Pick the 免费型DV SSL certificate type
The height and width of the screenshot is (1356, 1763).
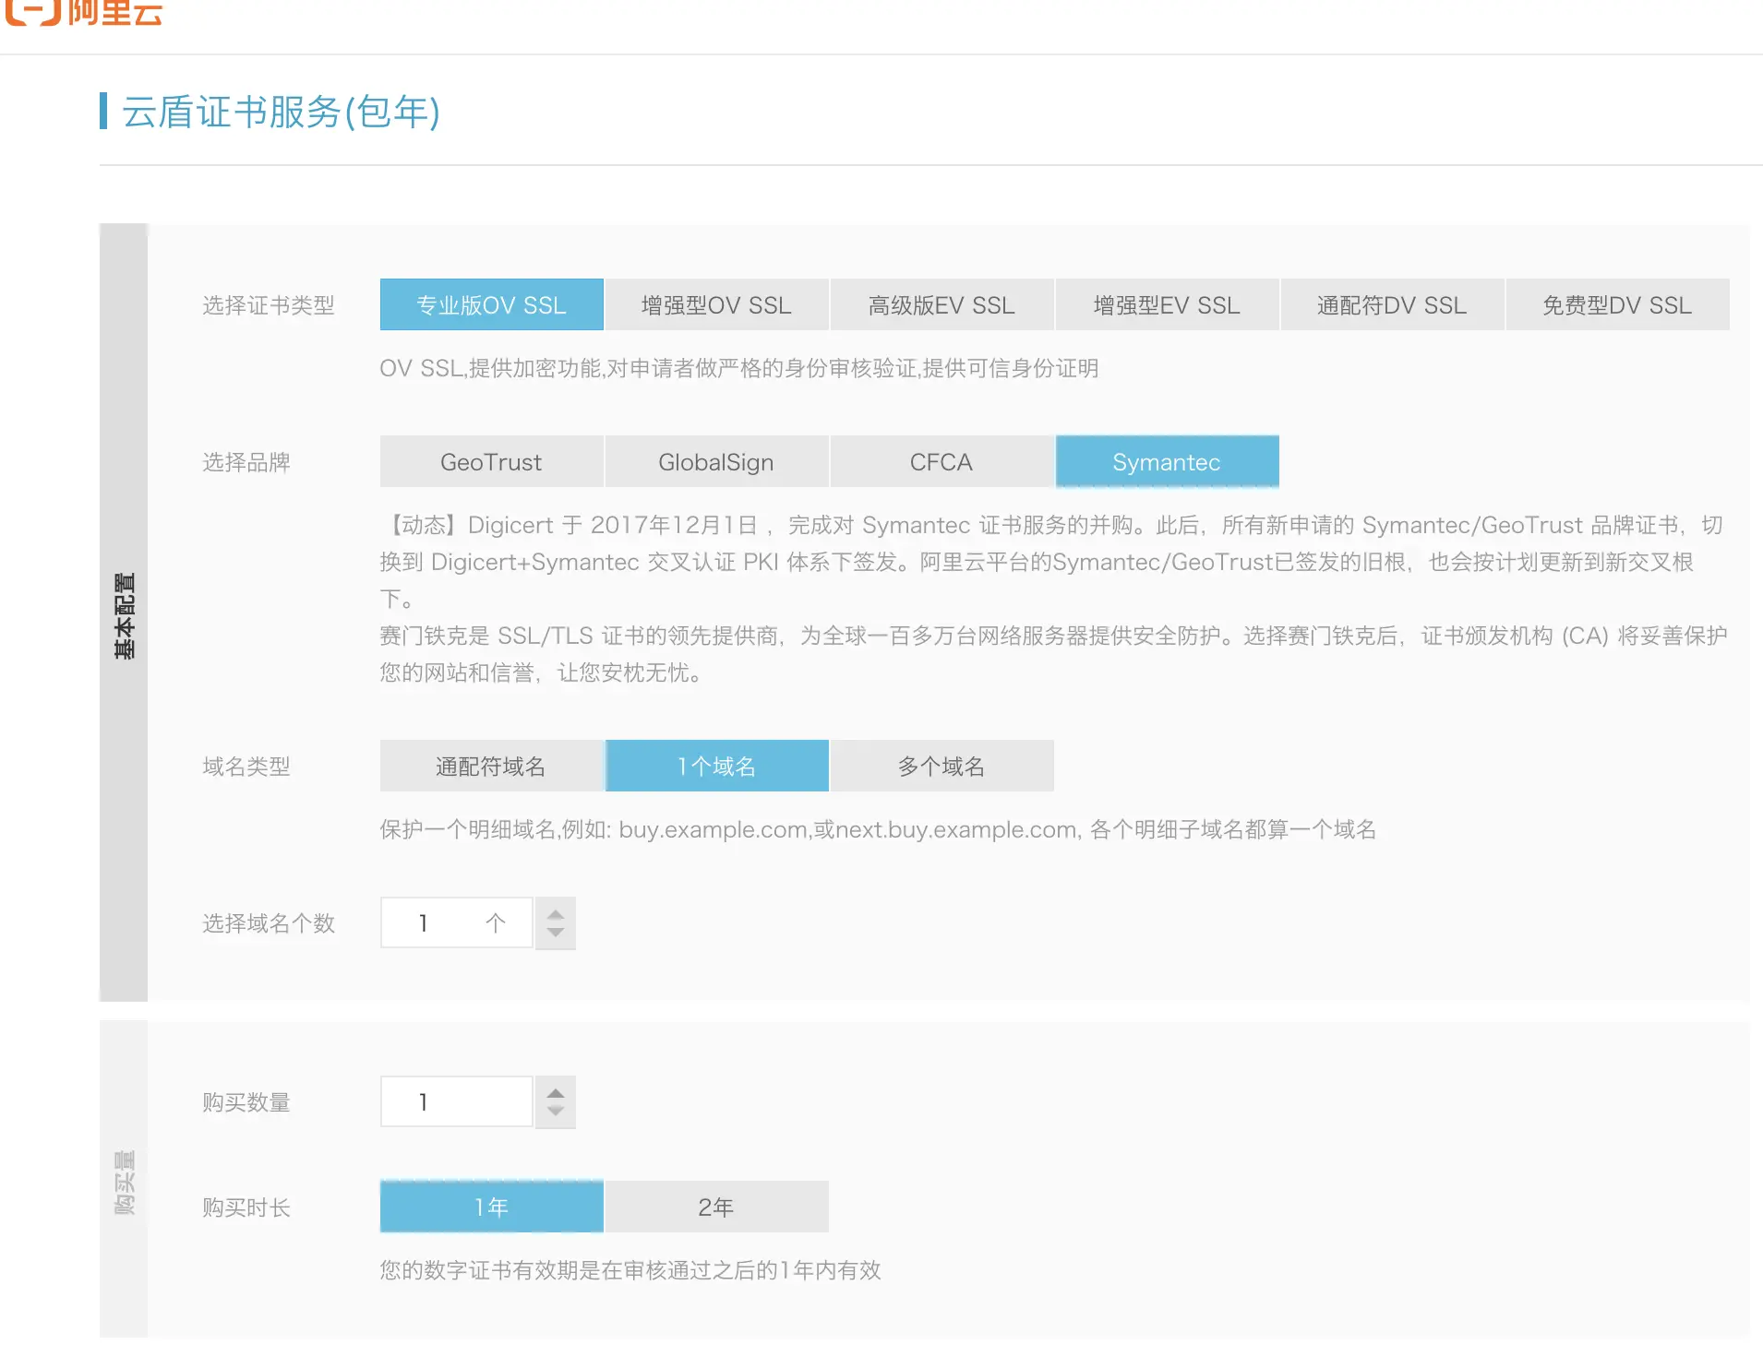point(1617,304)
